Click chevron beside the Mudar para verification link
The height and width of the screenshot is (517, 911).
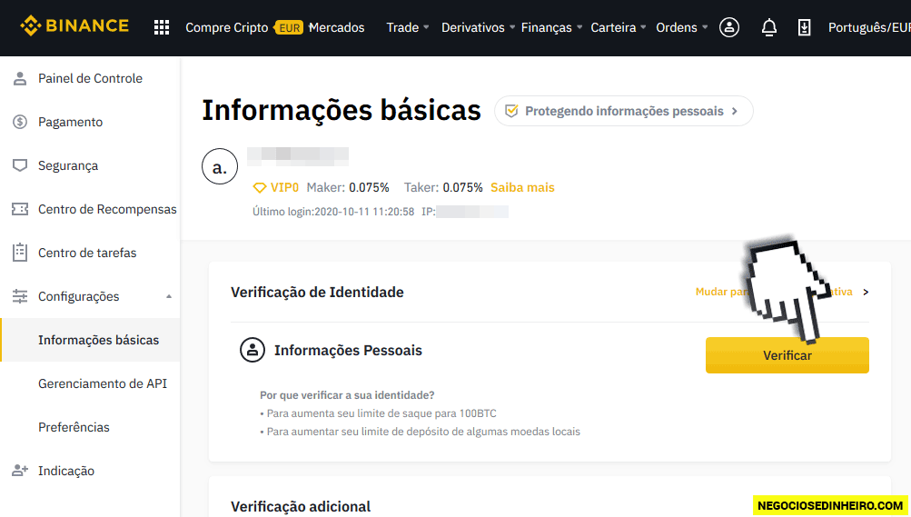(866, 293)
